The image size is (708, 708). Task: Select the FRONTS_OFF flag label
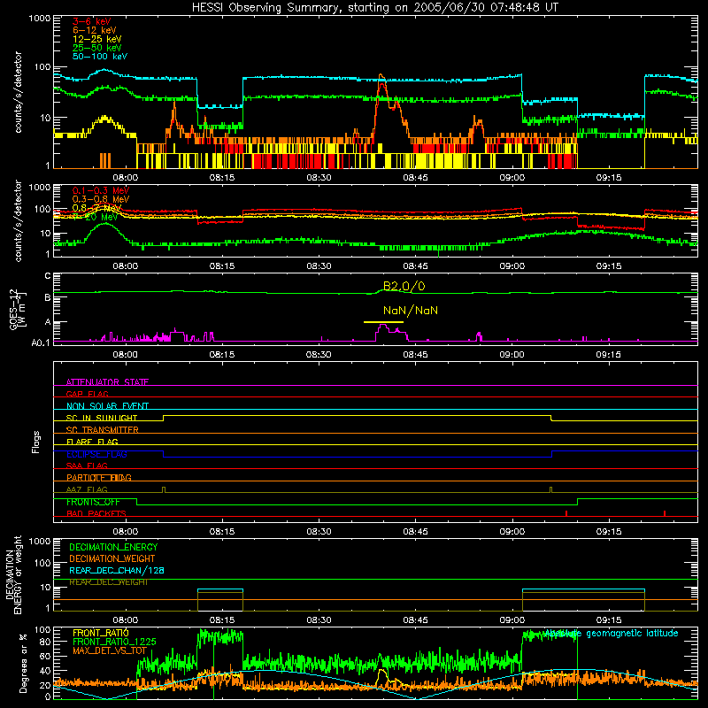point(93,502)
